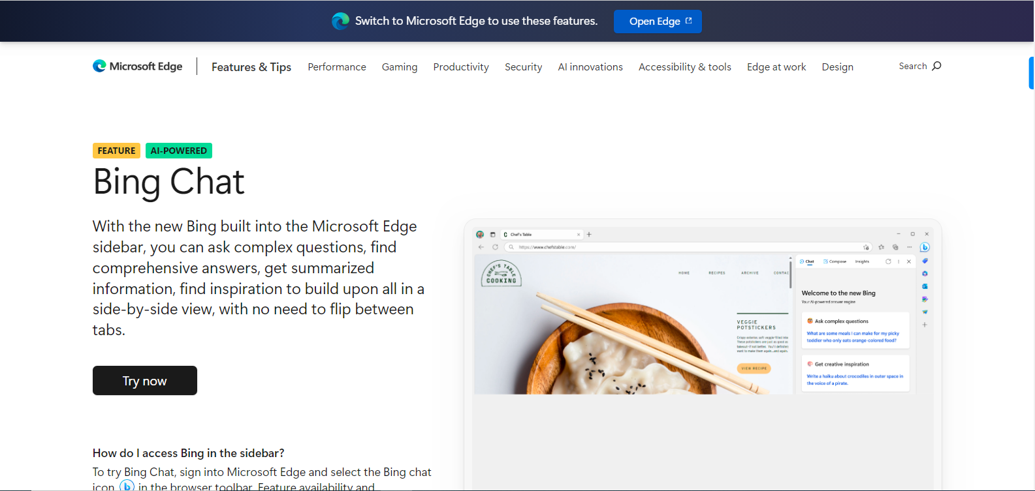Click the Bing Chat heading

pos(168,182)
